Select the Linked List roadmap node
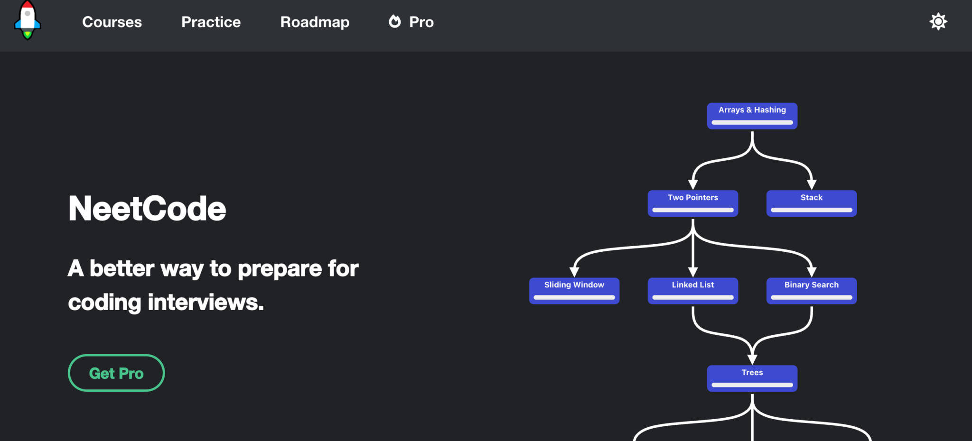The width and height of the screenshot is (972, 441). (692, 285)
